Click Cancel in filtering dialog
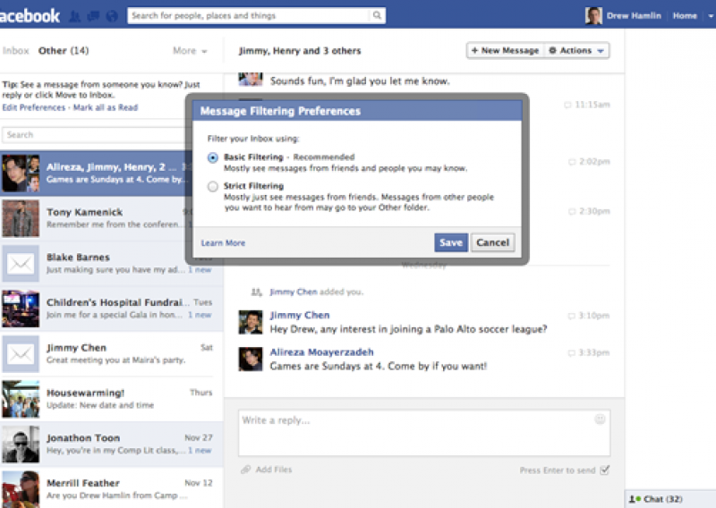Viewport: 716px width, 508px height. (493, 242)
